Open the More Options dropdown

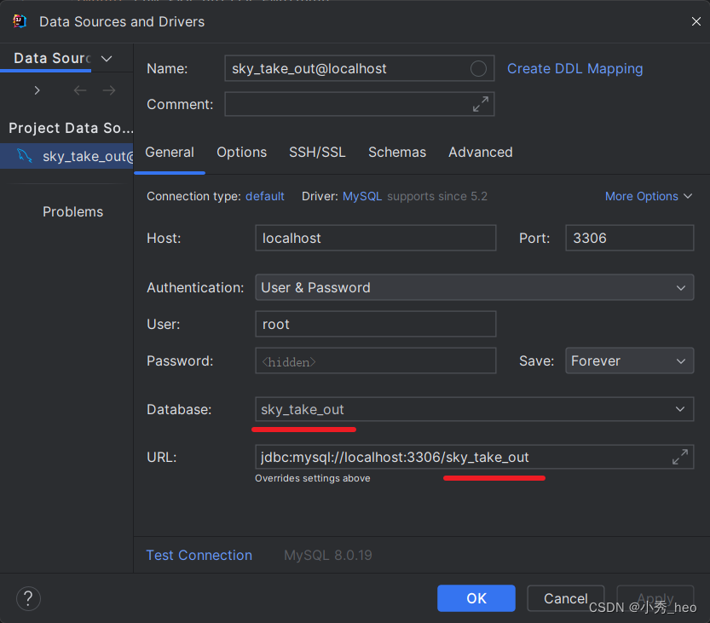pos(649,196)
